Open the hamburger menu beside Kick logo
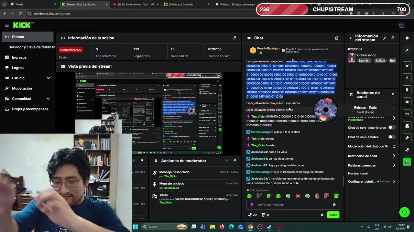 (7, 25)
